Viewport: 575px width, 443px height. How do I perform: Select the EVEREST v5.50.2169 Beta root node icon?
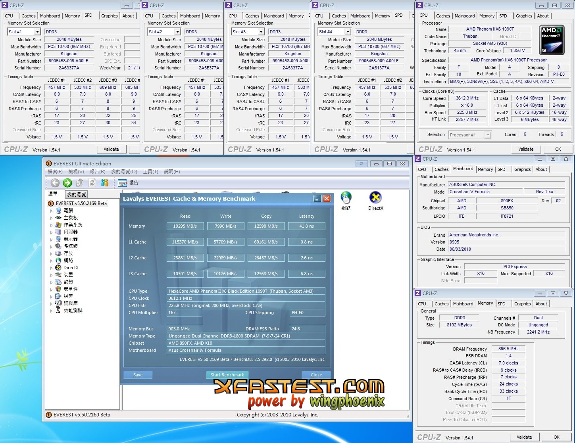51,203
